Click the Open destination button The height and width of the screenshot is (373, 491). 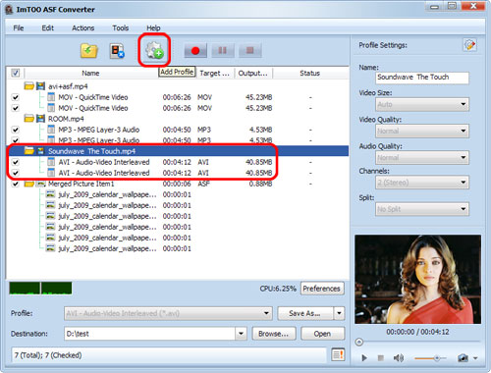click(x=322, y=334)
